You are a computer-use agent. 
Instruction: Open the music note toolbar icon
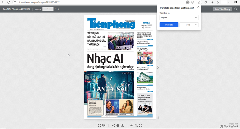point(212,2)
